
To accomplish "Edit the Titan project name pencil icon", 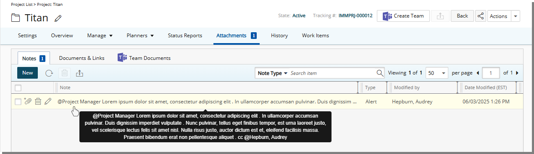I will tap(58, 18).
